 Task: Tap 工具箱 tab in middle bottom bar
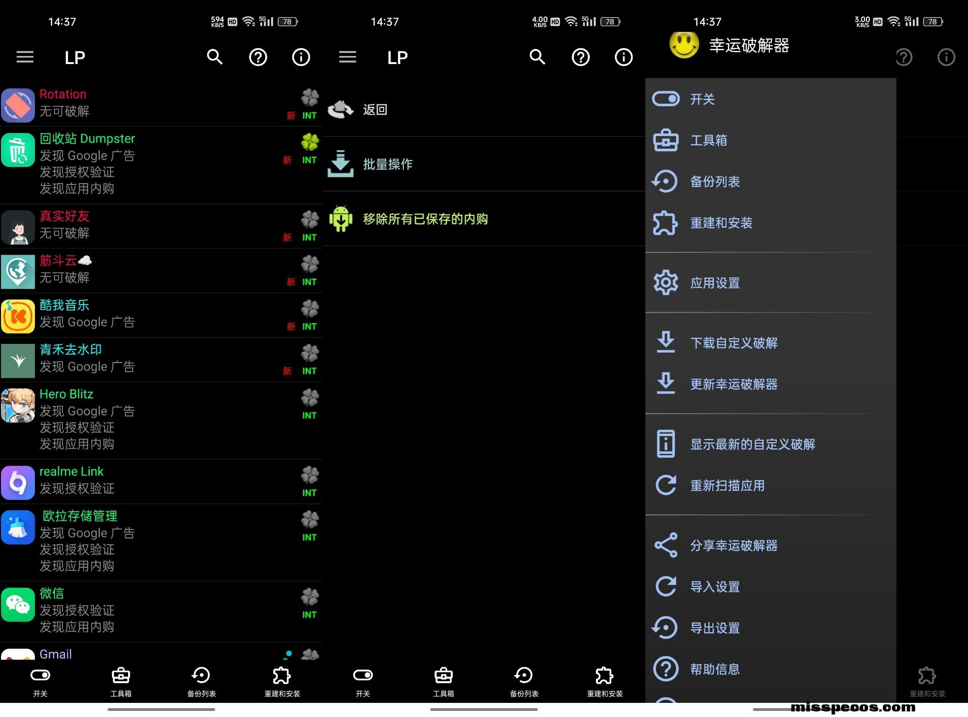pyautogui.click(x=444, y=682)
